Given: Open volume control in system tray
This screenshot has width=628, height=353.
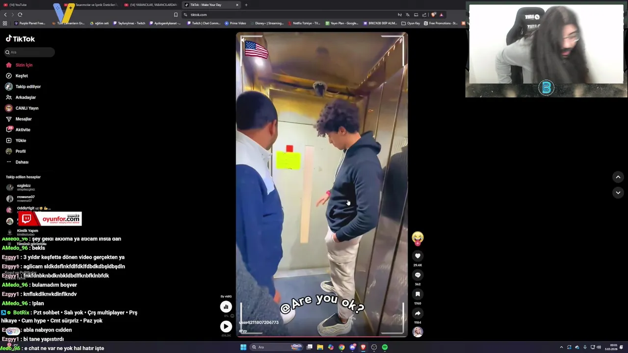Looking at the screenshot, I should click(x=599, y=347).
